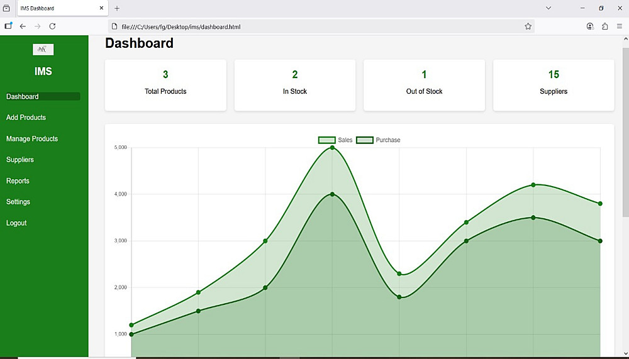
Task: Bookmark this page with the star icon
Action: click(x=528, y=26)
